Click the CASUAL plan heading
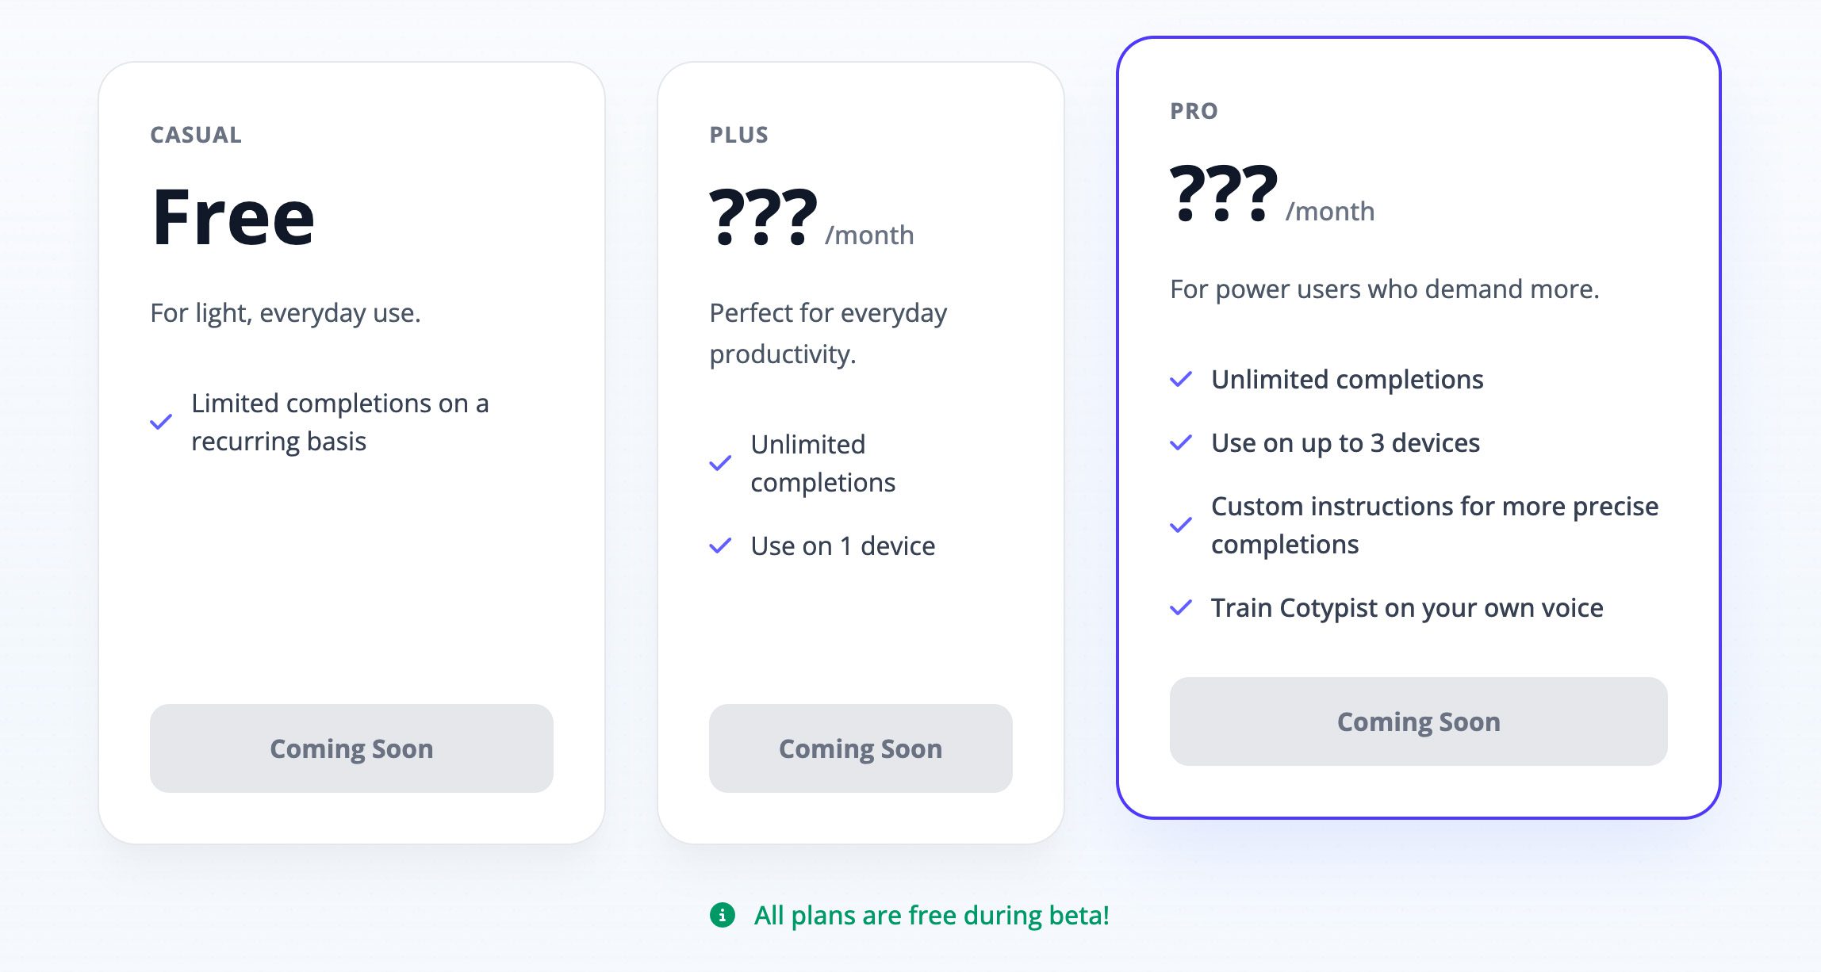Image resolution: width=1821 pixels, height=972 pixels. pos(196,135)
